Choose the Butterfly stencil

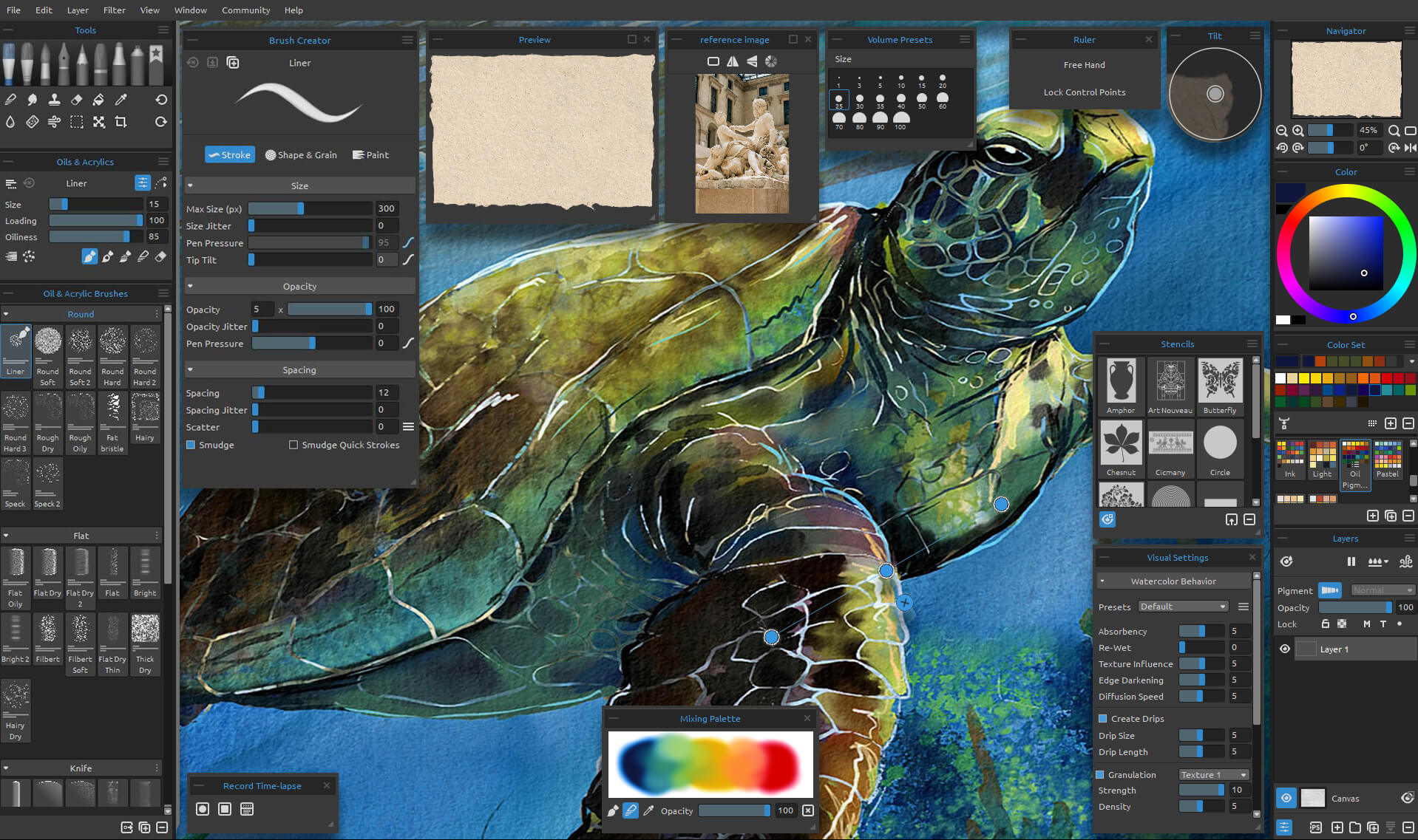click(1219, 386)
